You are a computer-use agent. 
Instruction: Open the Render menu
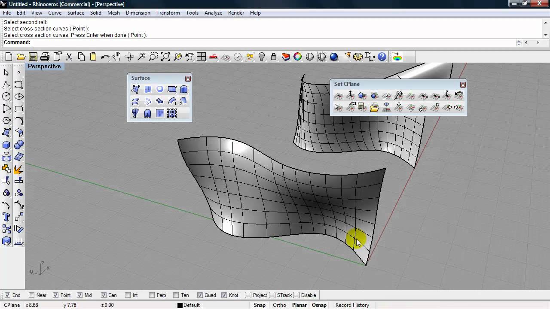tap(236, 13)
